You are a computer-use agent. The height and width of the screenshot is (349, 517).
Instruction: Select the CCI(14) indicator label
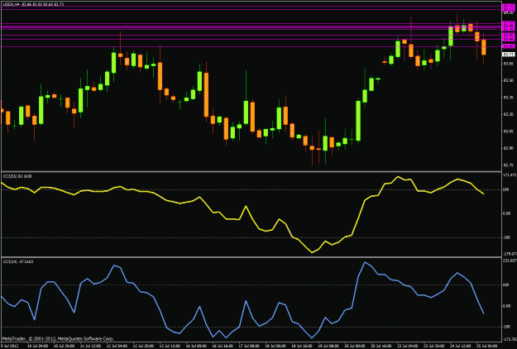point(18,261)
